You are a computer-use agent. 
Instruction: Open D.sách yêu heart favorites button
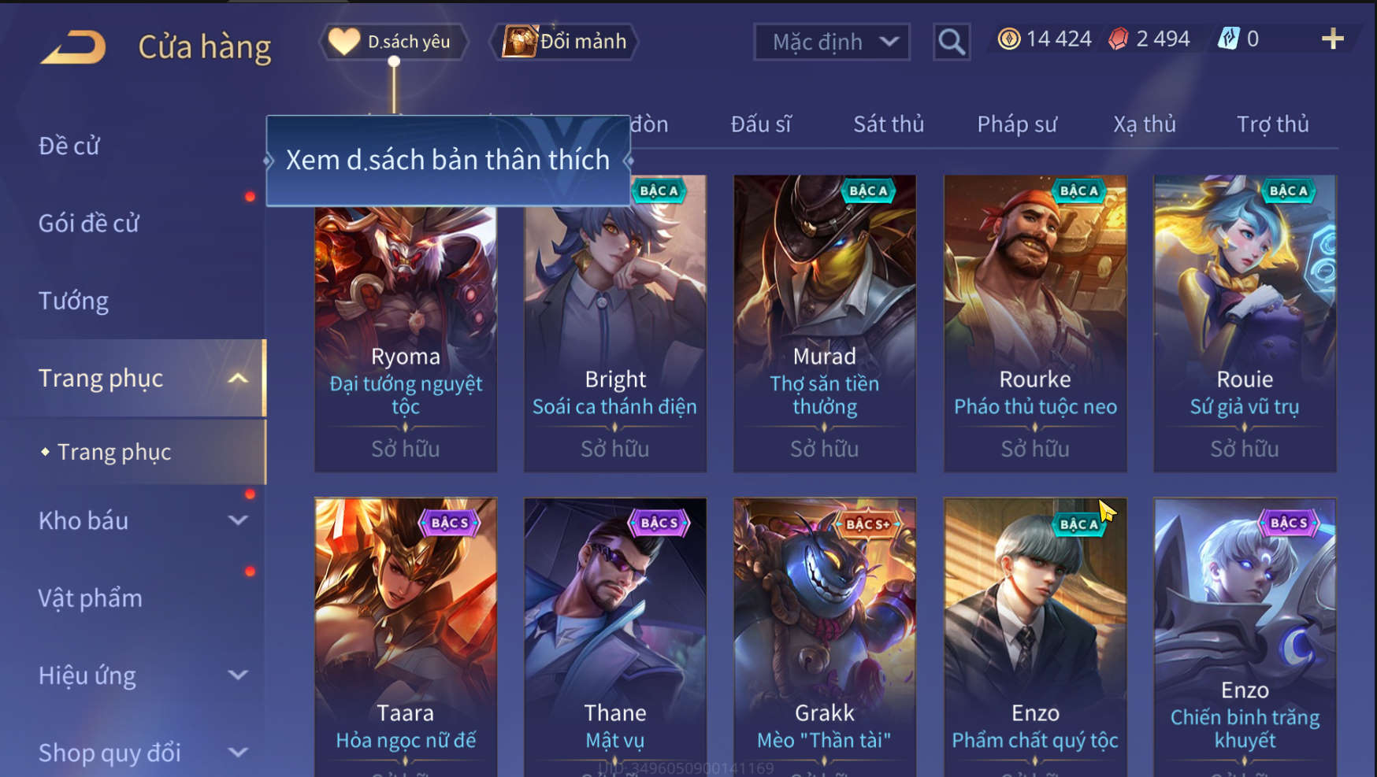[x=393, y=42]
